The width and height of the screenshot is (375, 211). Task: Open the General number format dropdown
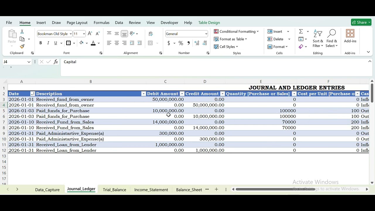(x=206, y=34)
